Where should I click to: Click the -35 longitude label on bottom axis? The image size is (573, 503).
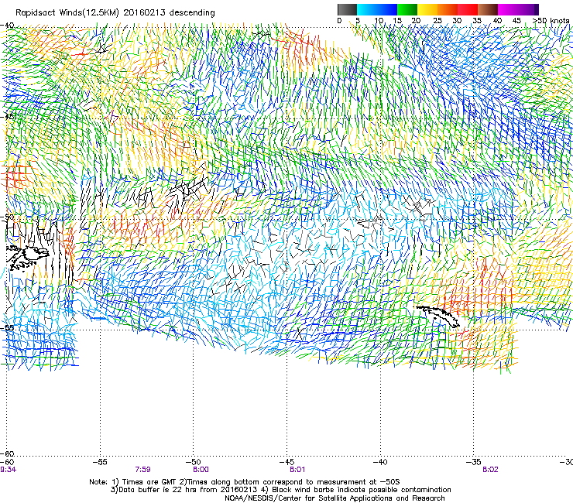[x=474, y=462]
